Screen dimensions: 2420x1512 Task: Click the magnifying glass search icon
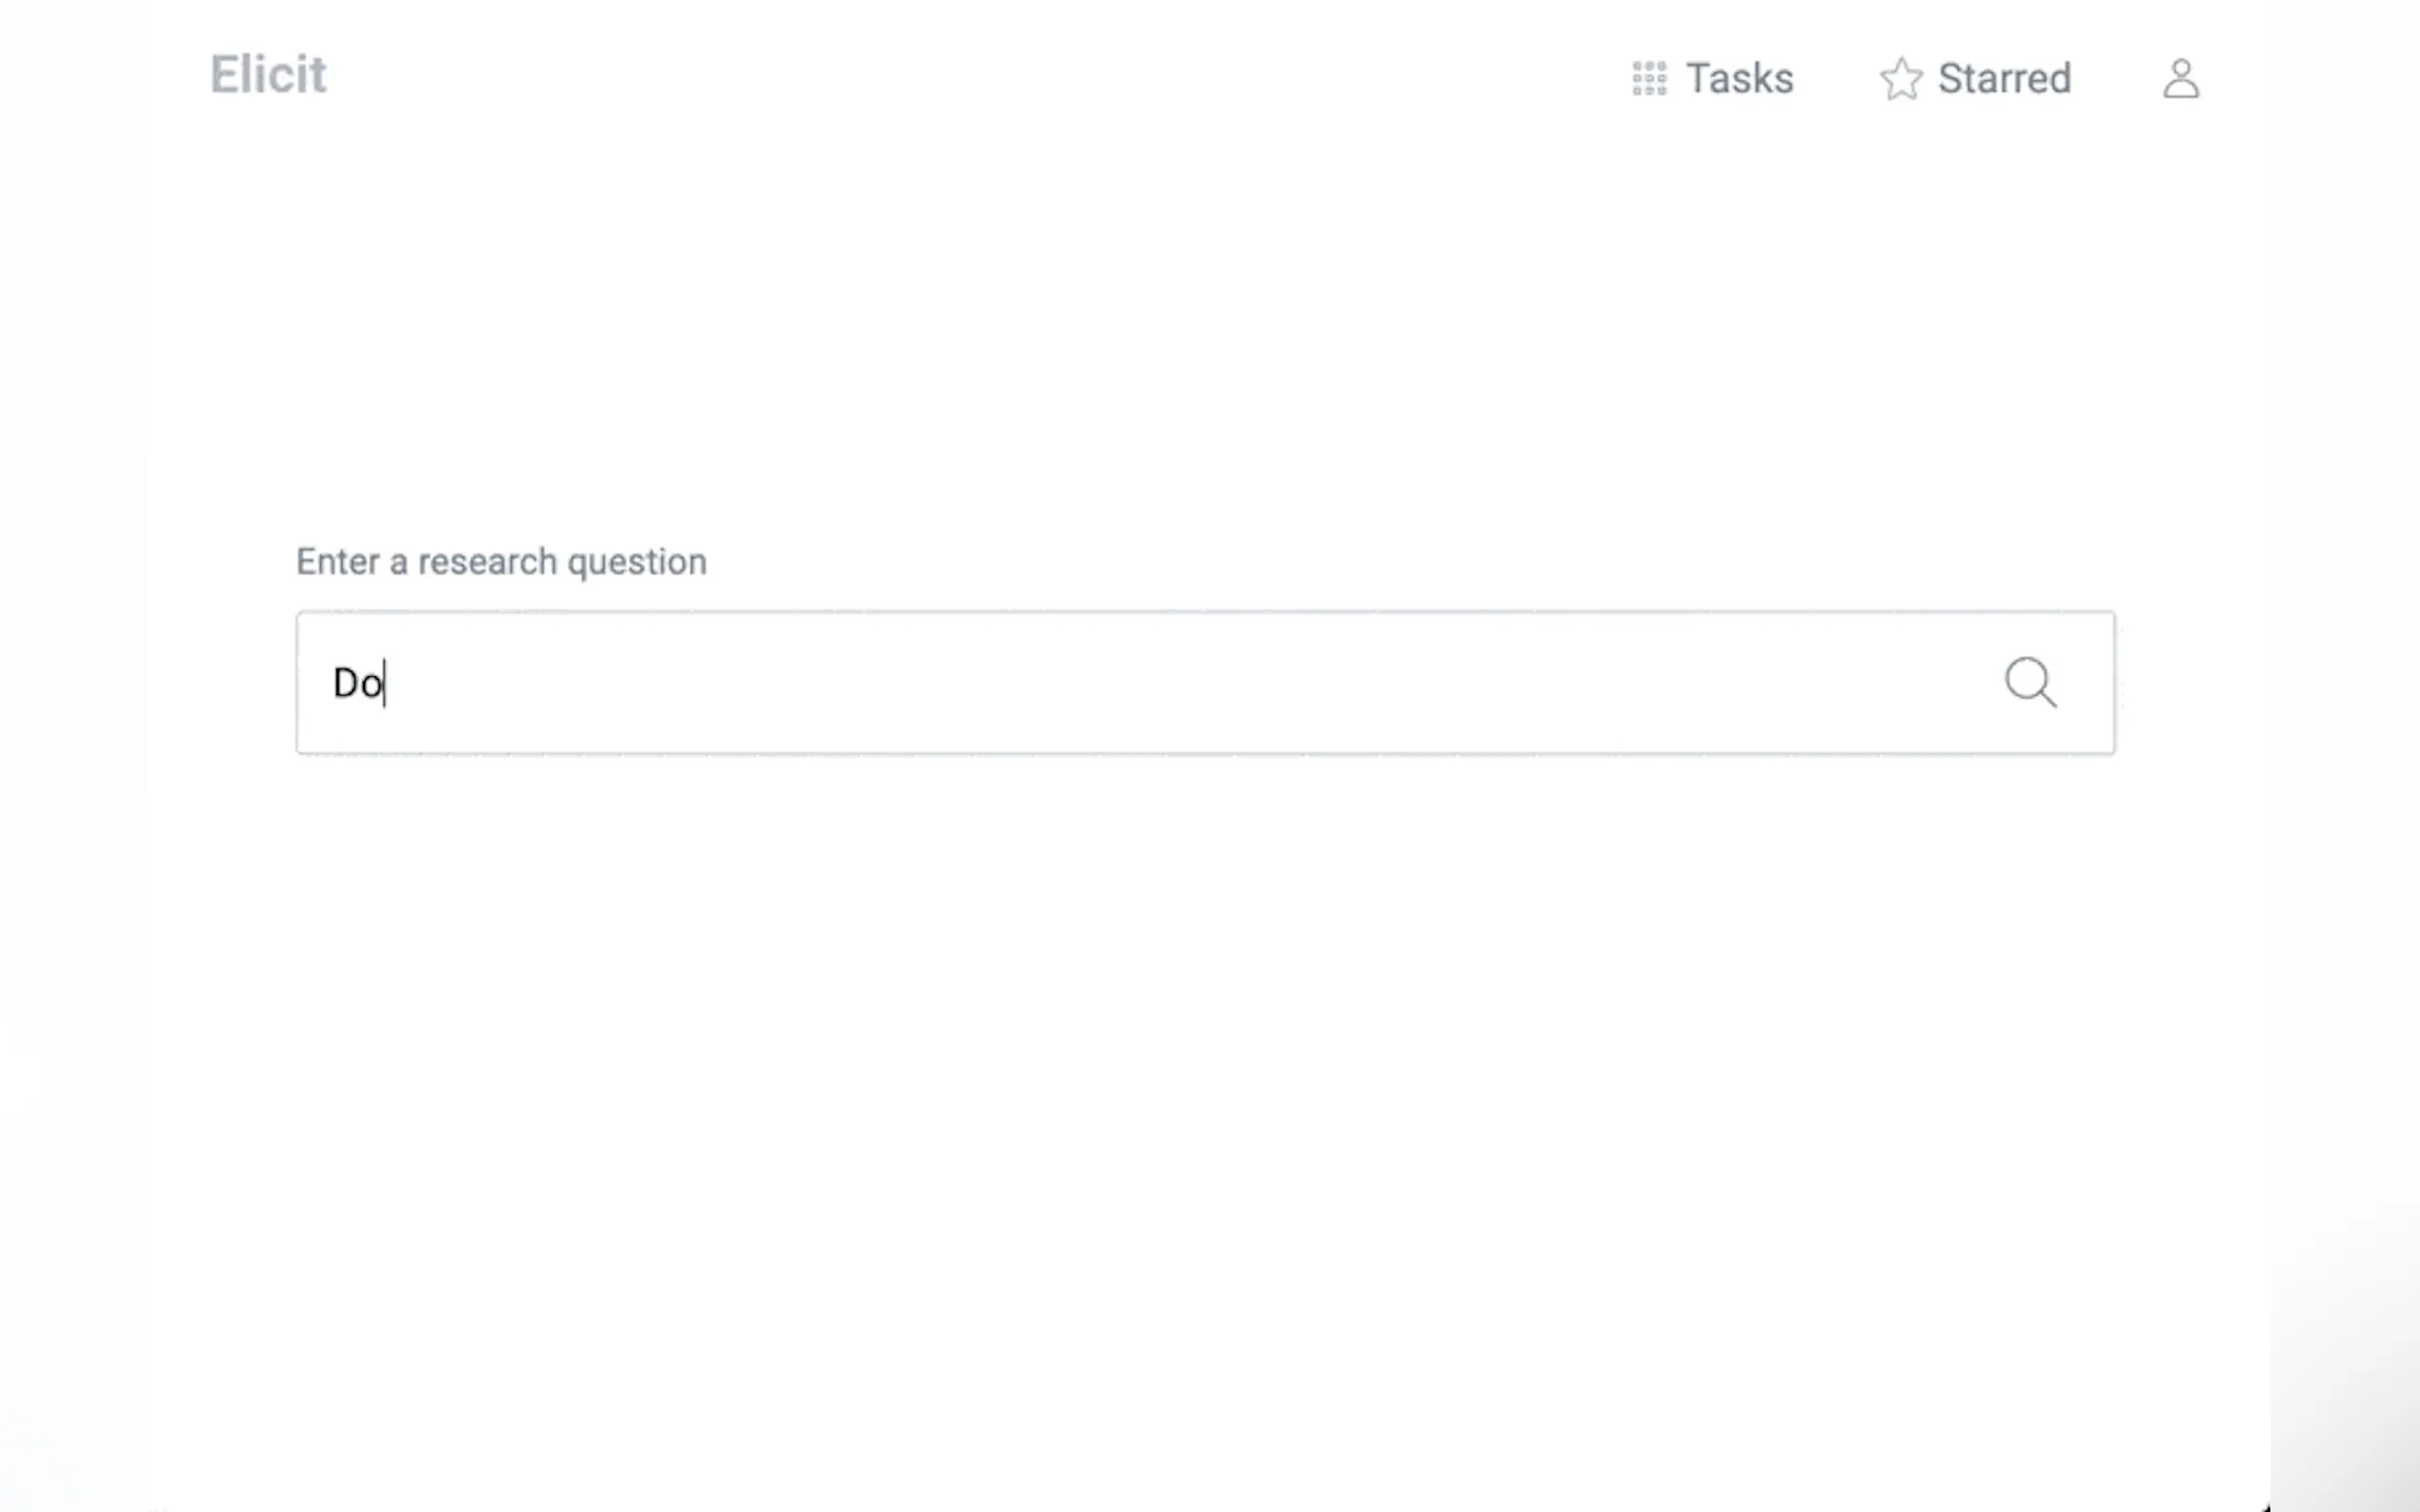pyautogui.click(x=2029, y=683)
